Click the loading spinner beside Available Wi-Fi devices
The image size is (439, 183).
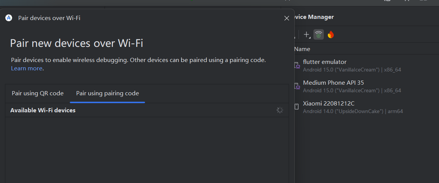(x=280, y=110)
